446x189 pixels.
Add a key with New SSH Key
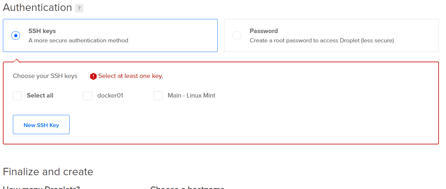pos(41,125)
